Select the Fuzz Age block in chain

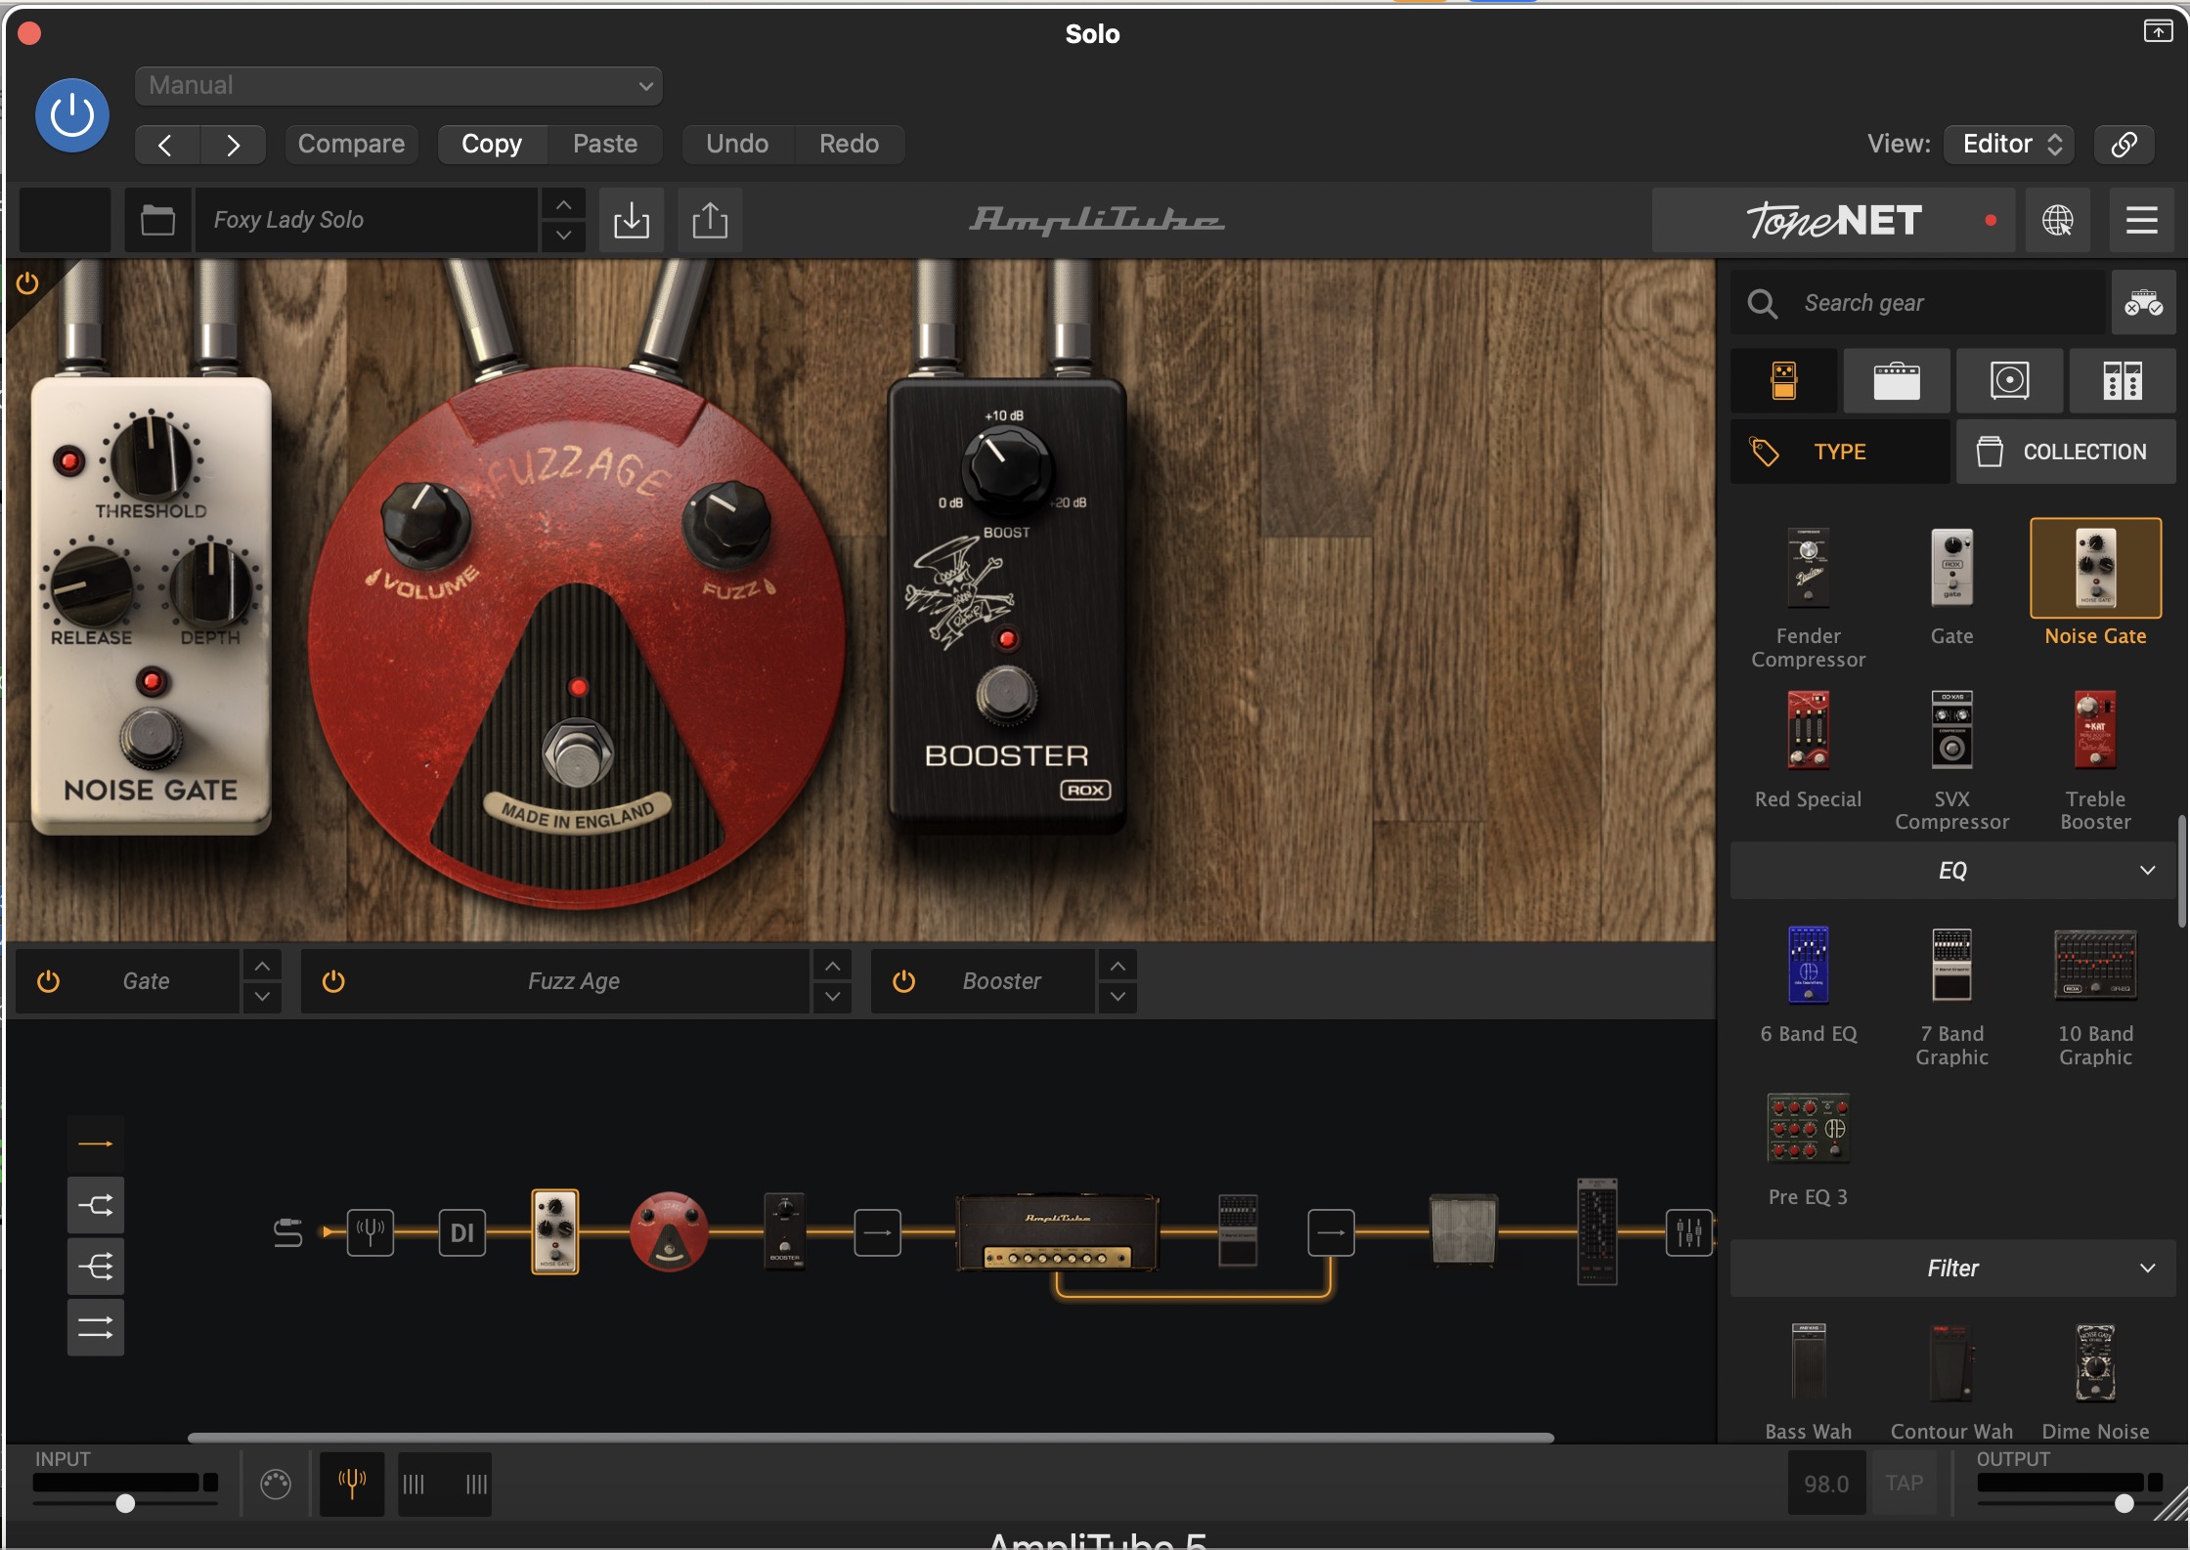coord(669,1231)
